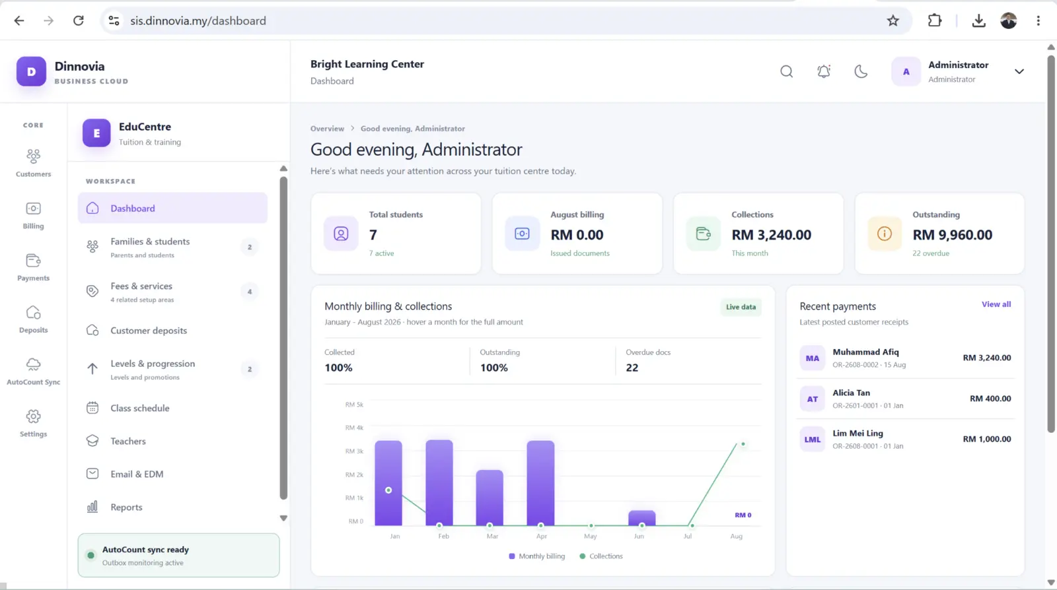Click the Administrator avatar letter A
The width and height of the screenshot is (1057, 590).
[x=906, y=71]
